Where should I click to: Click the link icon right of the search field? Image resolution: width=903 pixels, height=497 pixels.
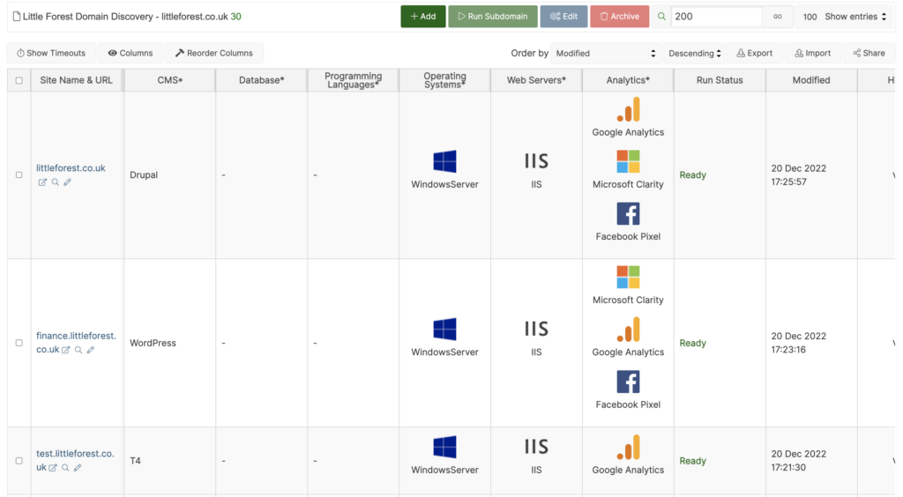click(x=778, y=17)
